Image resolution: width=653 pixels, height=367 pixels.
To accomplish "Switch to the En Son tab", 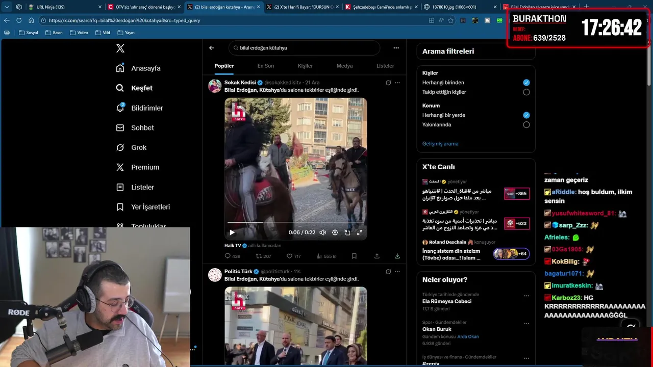I will coord(265,66).
